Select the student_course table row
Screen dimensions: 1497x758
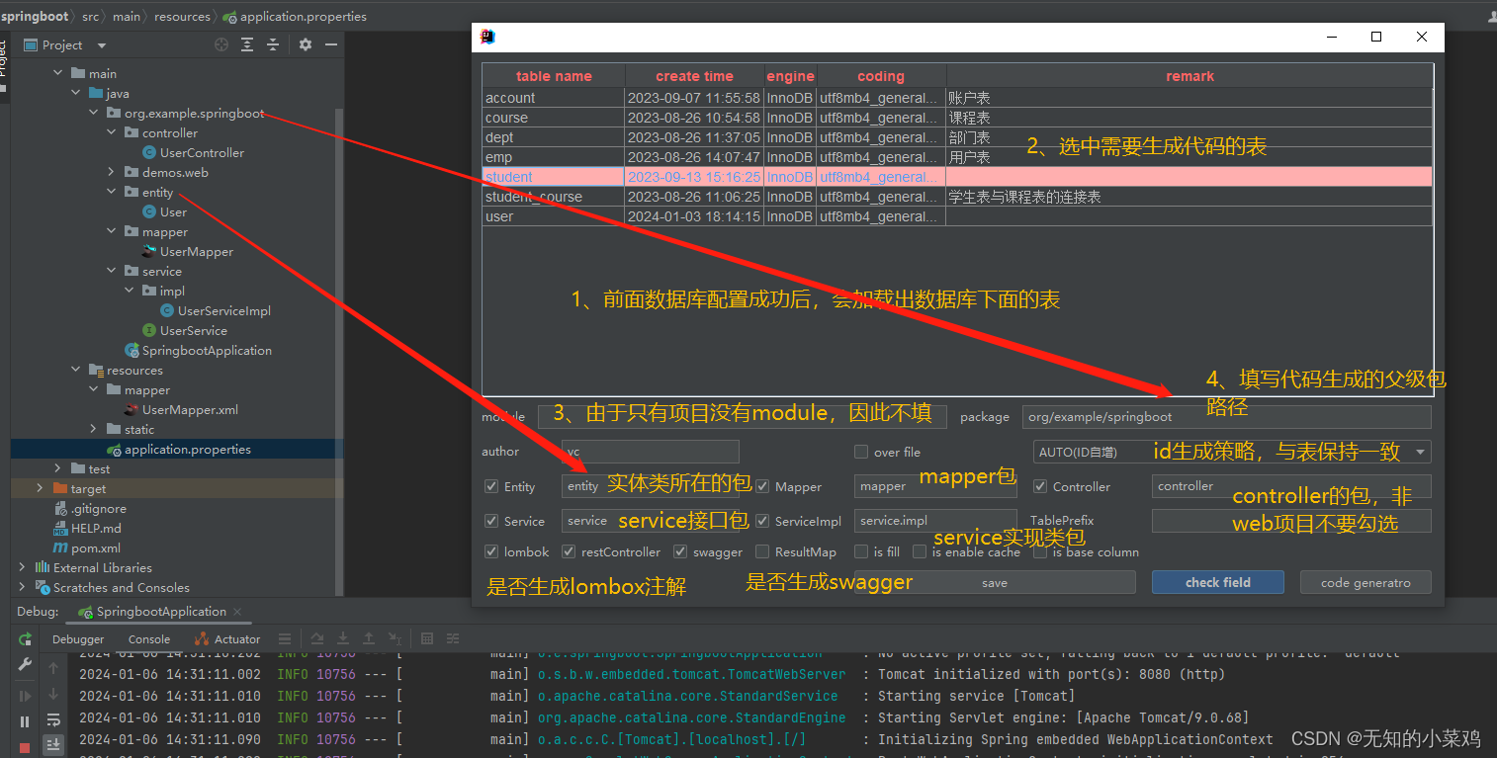point(957,197)
